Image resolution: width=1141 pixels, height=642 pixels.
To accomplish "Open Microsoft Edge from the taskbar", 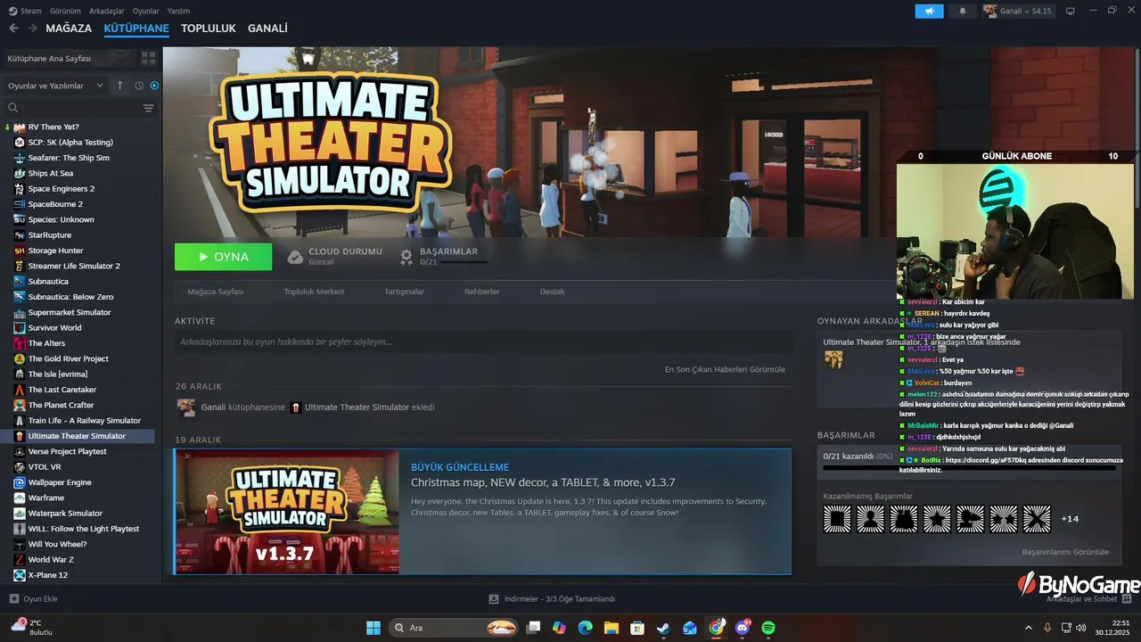I will tap(585, 628).
